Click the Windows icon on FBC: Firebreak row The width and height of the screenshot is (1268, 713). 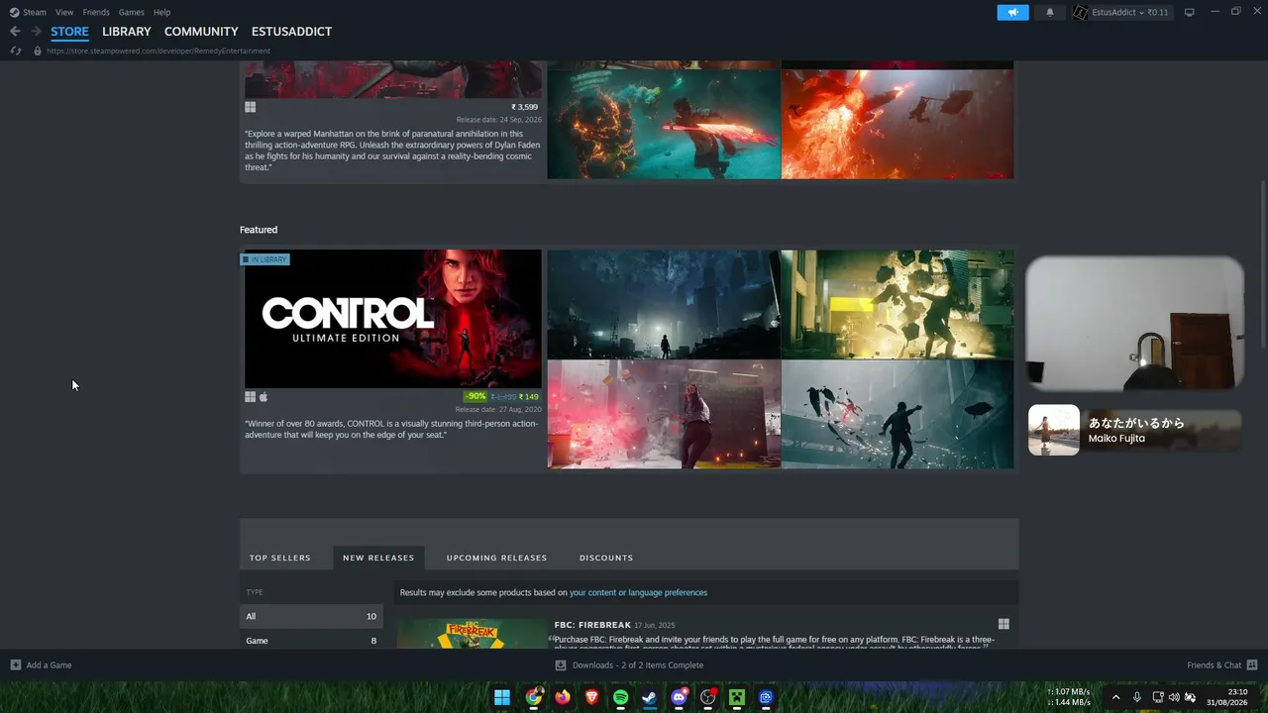coord(1004,624)
